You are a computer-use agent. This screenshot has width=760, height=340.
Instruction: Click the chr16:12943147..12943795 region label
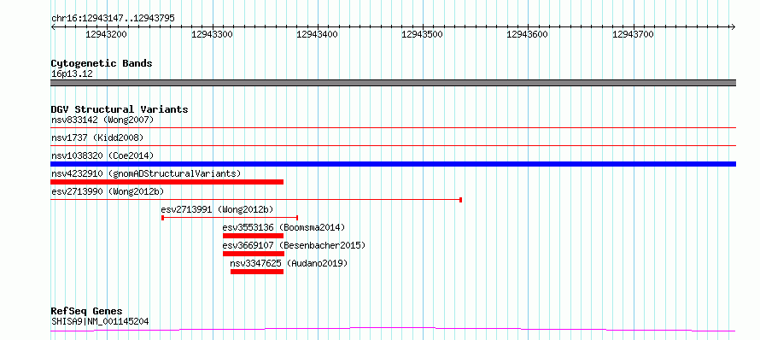(x=113, y=19)
